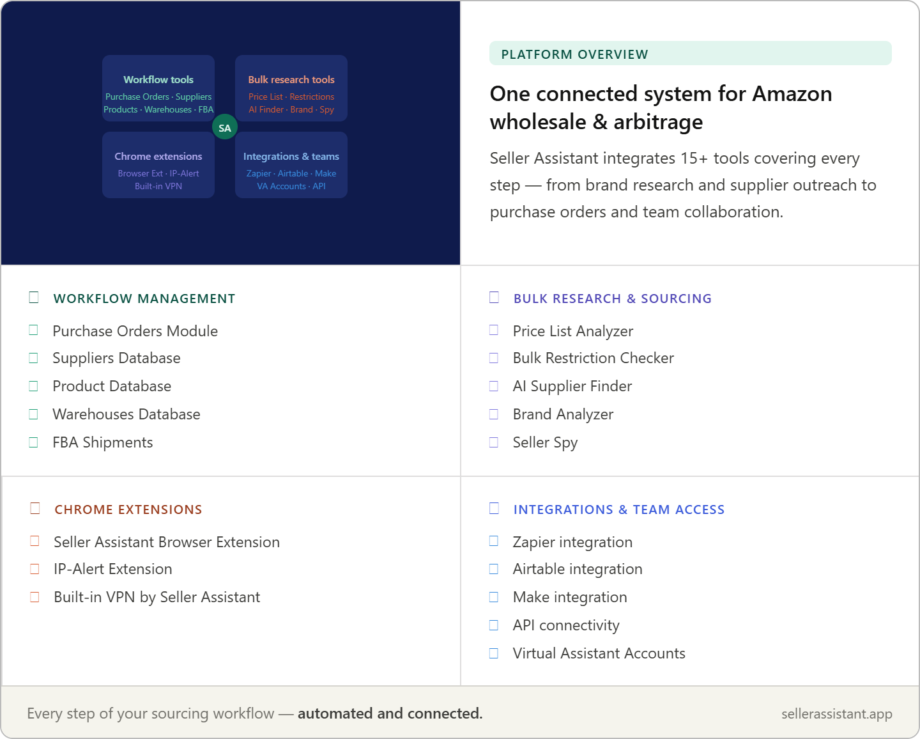This screenshot has width=920, height=739.
Task: Click the green SA logo circle
Action: [225, 127]
